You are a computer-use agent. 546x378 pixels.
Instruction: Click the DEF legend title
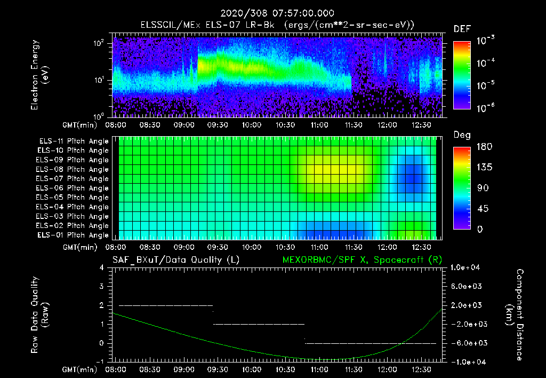point(462,29)
